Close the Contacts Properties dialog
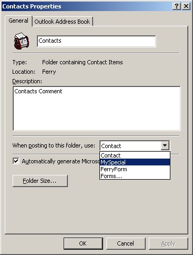Screen dimensions: 193x255 point(186,6)
